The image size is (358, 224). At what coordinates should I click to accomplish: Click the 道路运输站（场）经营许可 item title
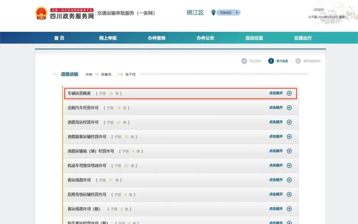(x=91, y=151)
